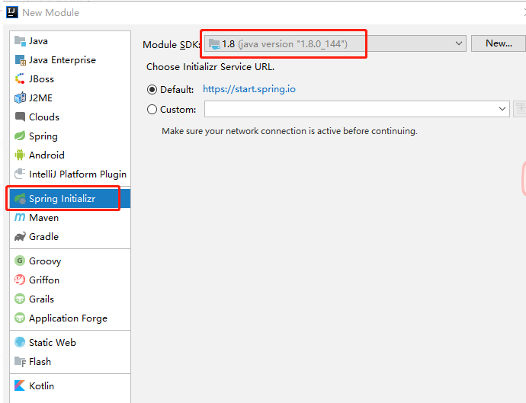Choose Maven module type
The width and height of the screenshot is (526, 403).
coord(70,218)
